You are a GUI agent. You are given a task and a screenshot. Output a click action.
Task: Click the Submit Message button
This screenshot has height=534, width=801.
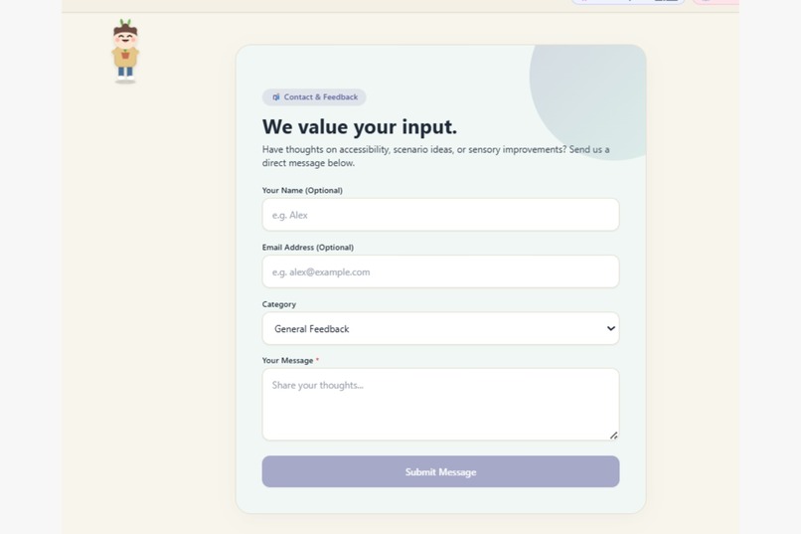(x=441, y=471)
